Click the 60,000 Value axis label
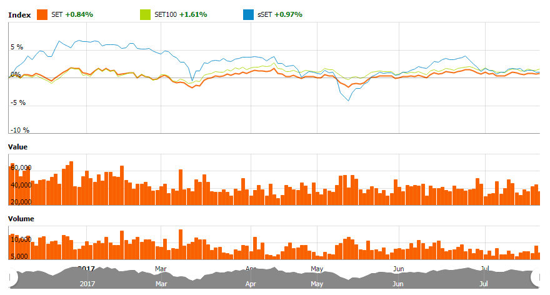 click(x=21, y=168)
